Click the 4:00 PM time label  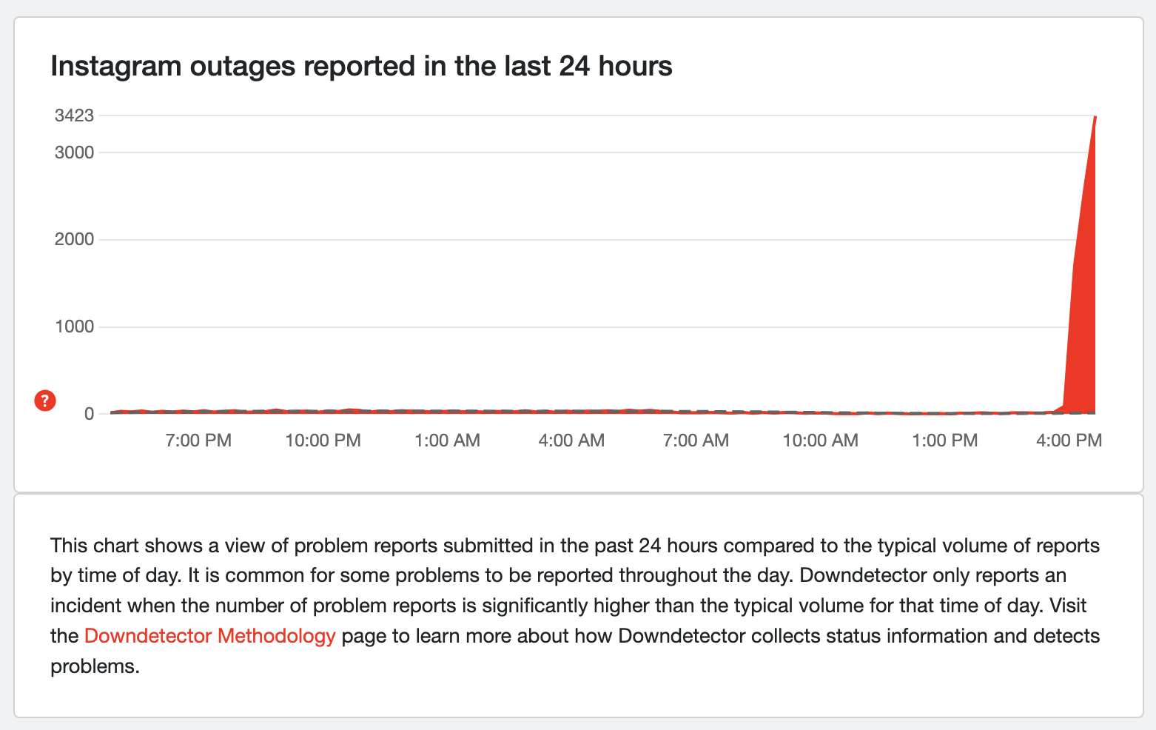1069,441
